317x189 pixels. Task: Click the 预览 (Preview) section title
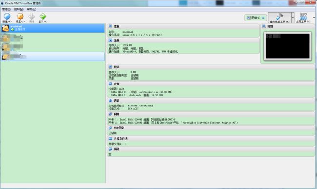click(x=270, y=26)
